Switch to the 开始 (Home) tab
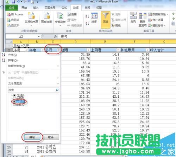Image resolution: width=176 pixels, height=157 pixels. click(24, 8)
